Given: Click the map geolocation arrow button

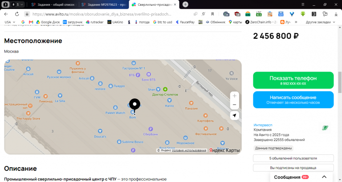Looking at the screenshot, I should click(x=235, y=116).
